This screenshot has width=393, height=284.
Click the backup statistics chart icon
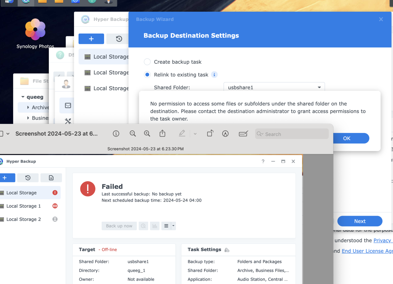tap(155, 226)
